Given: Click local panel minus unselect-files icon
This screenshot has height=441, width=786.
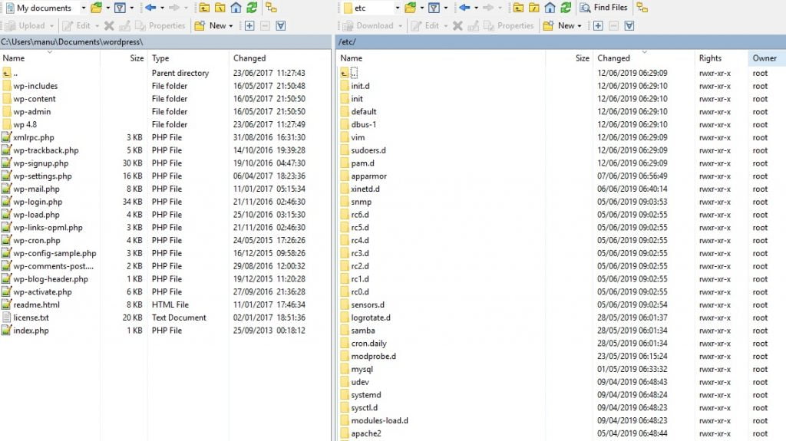Looking at the screenshot, I should (265, 25).
